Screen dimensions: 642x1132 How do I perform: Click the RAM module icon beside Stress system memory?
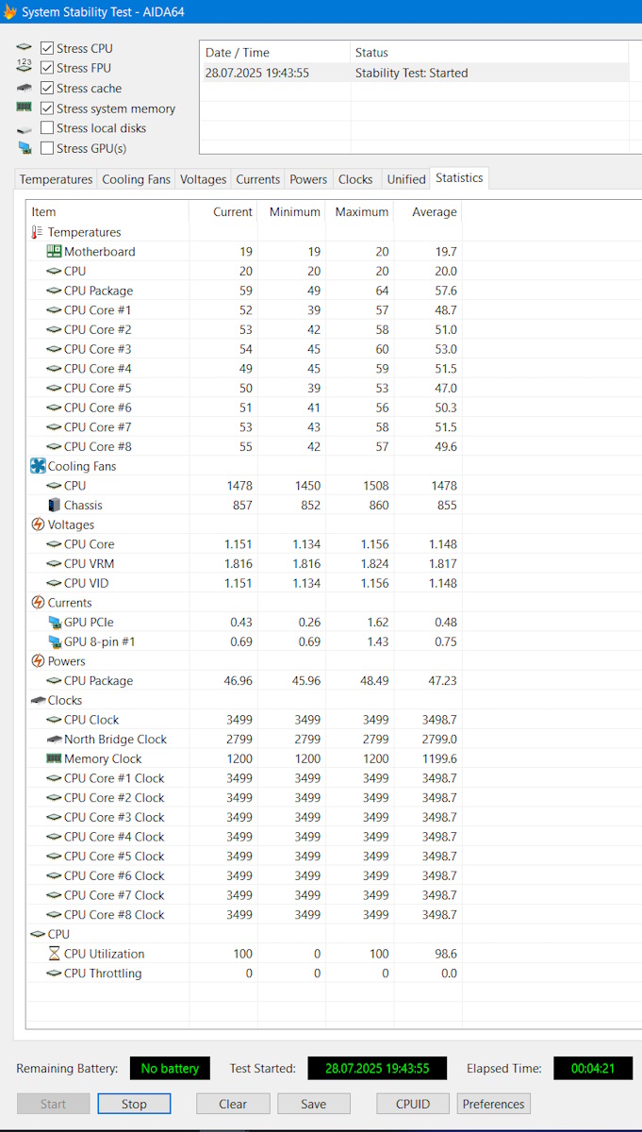pyautogui.click(x=25, y=108)
